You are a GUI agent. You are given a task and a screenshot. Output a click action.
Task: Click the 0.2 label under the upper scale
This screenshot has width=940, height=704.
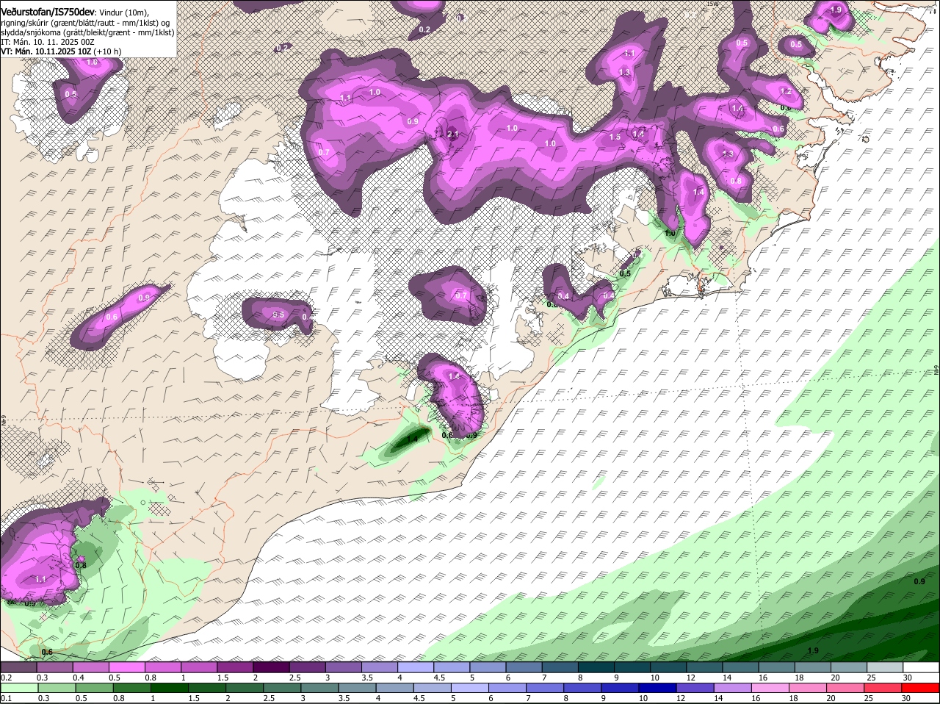tap(6, 678)
